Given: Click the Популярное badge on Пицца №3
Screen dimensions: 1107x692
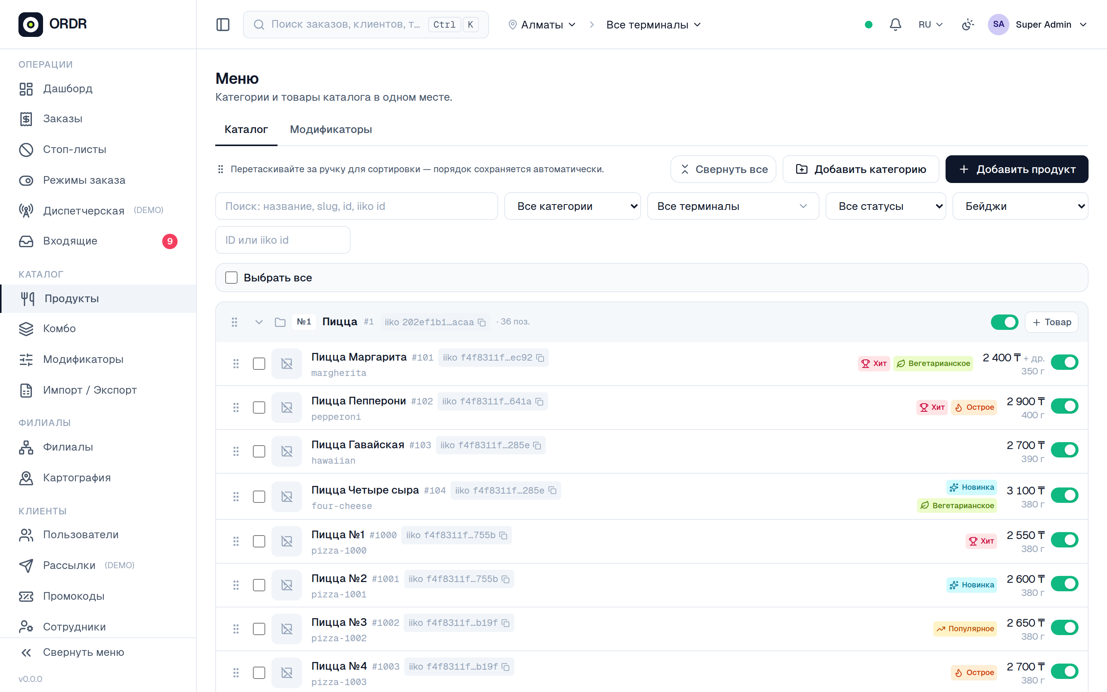Looking at the screenshot, I should tap(965, 629).
